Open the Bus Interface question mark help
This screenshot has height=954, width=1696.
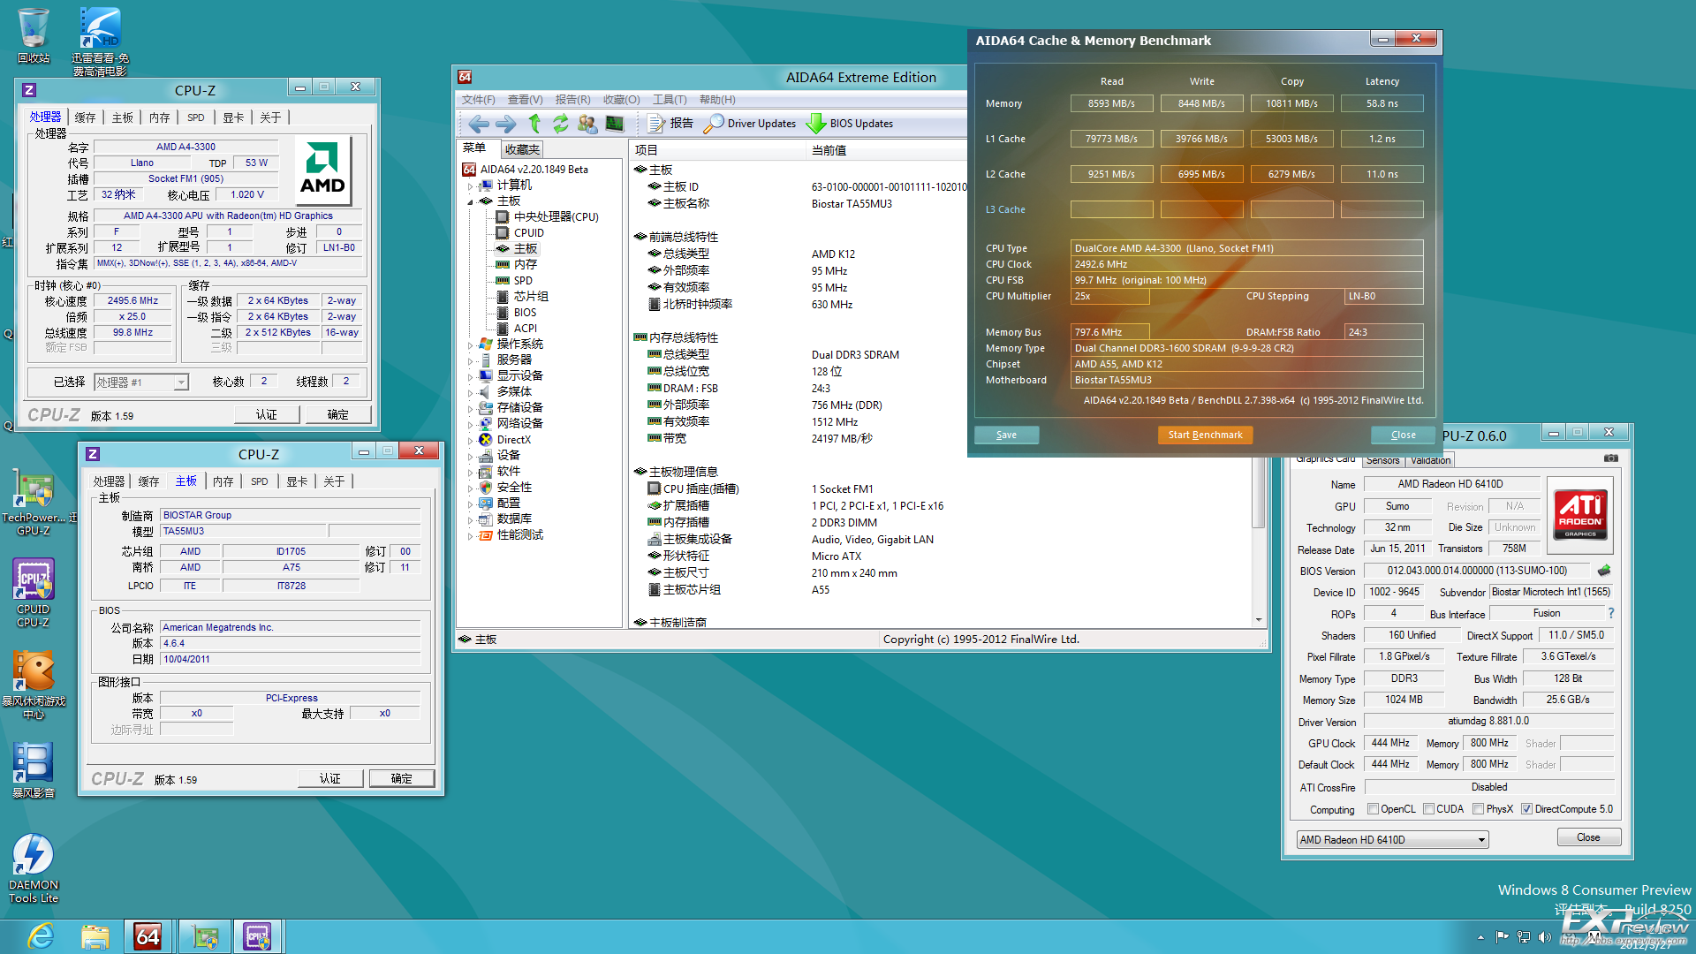(1611, 613)
